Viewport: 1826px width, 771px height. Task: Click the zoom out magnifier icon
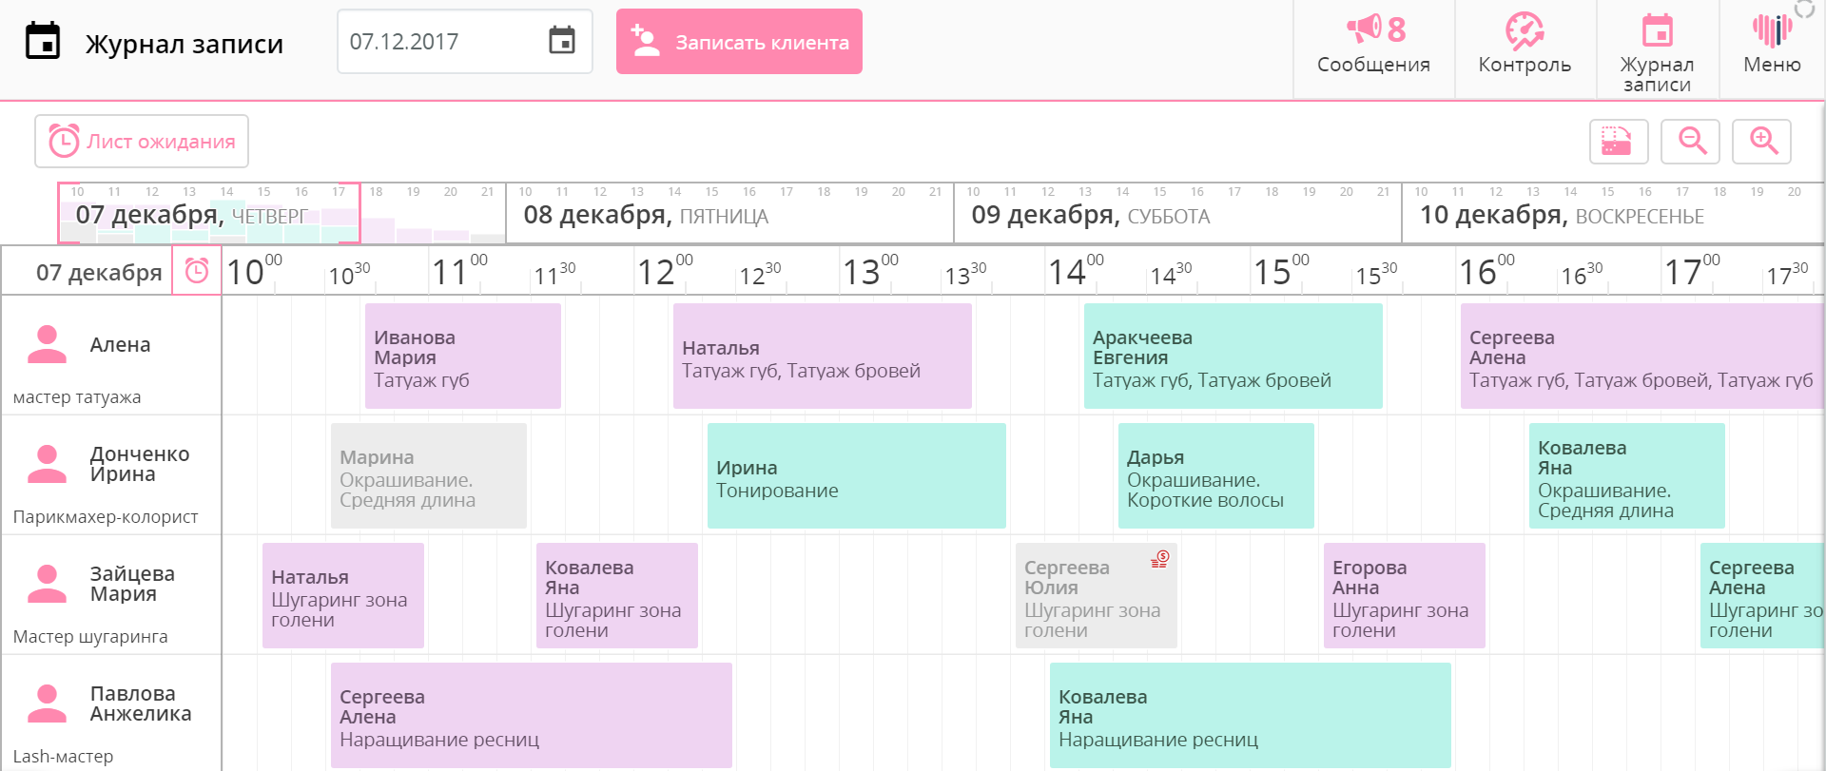click(1691, 142)
